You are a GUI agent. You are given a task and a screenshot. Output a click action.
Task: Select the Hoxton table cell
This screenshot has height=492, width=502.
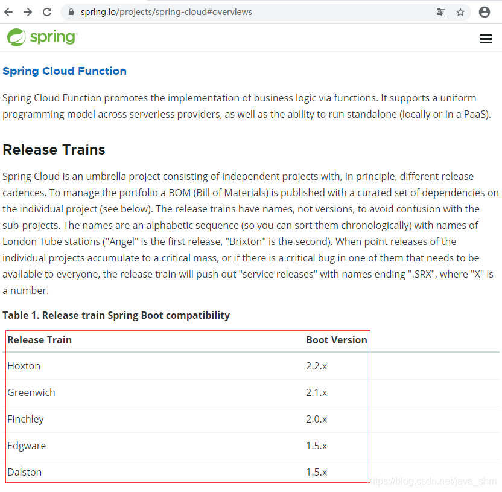tap(24, 366)
